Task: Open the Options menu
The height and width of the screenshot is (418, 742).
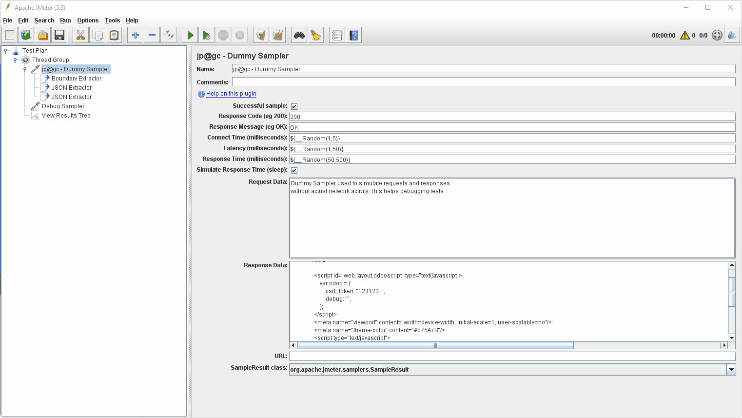Action: click(x=88, y=20)
